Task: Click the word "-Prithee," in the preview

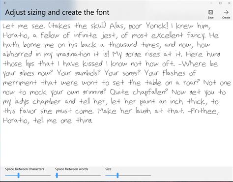Action: tap(203, 111)
